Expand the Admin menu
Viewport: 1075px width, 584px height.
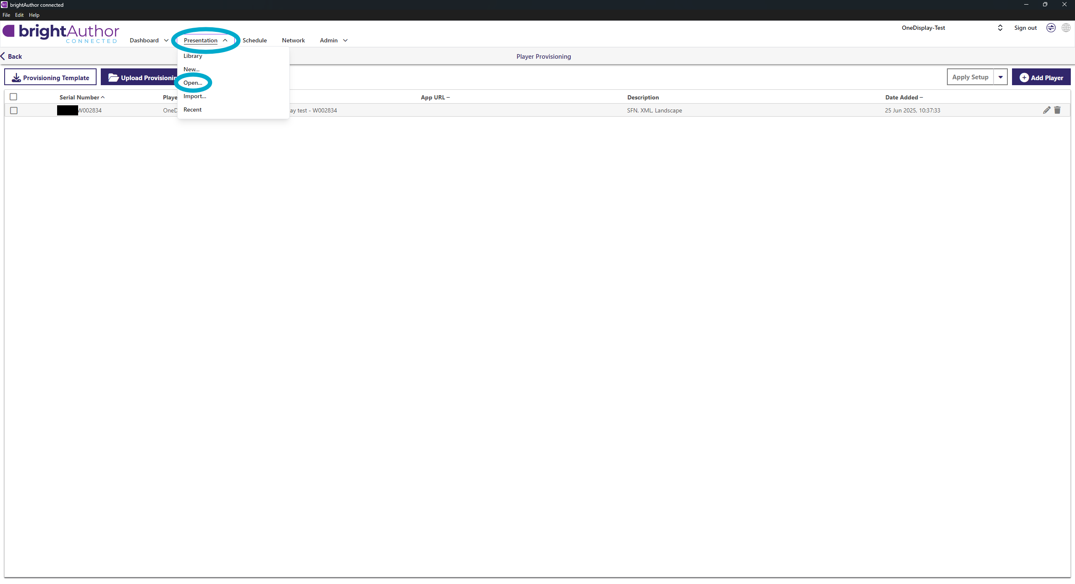click(333, 40)
